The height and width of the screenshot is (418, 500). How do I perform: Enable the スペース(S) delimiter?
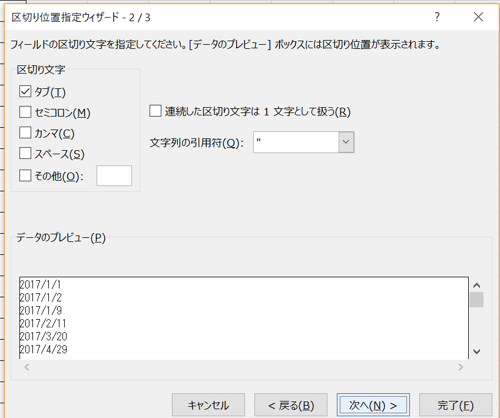pyautogui.click(x=25, y=154)
